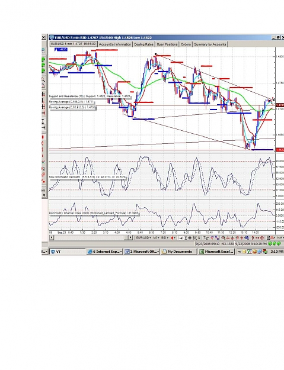Open the M5 timeframe dropdown

point(156,237)
